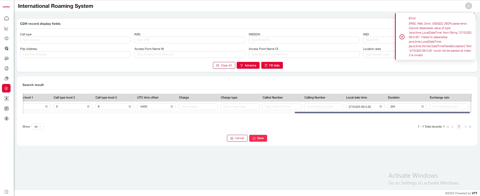
Task: Expand the sidebar with the bottom toggle
Action: (x=7, y=192)
